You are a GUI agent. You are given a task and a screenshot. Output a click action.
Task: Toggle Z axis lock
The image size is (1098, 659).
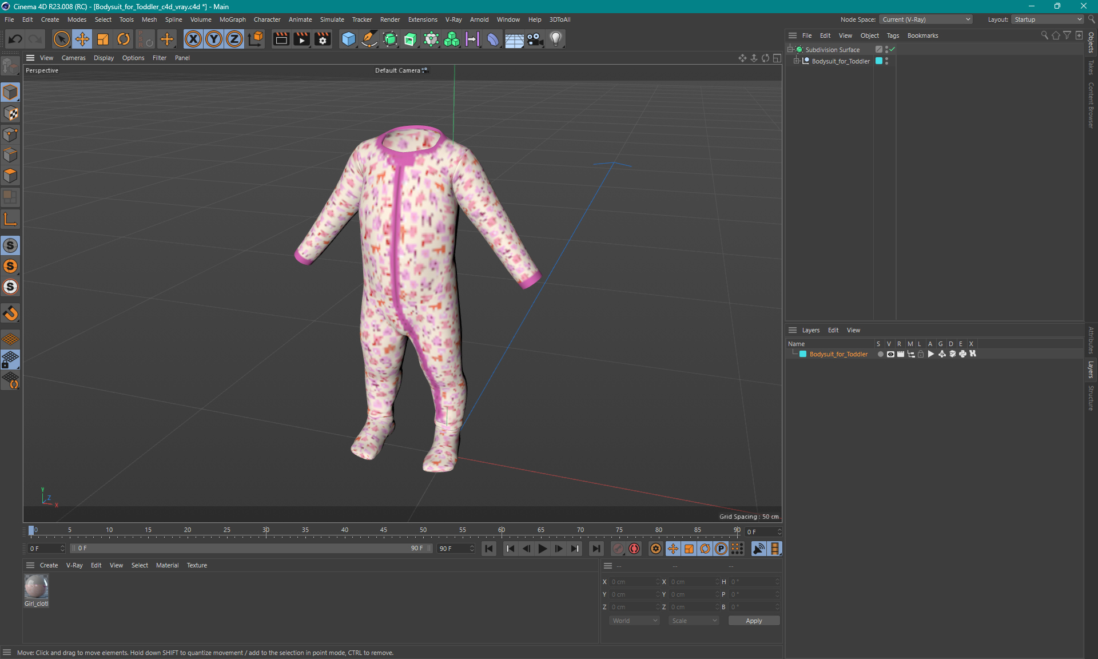(234, 39)
